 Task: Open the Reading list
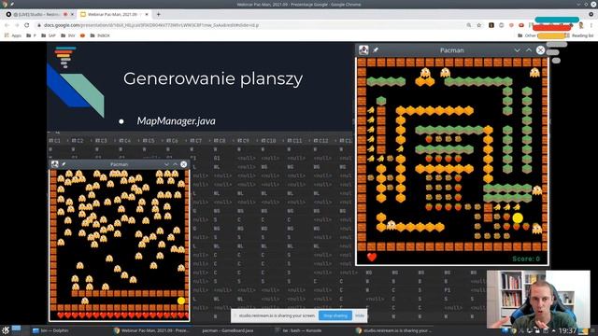(579, 35)
